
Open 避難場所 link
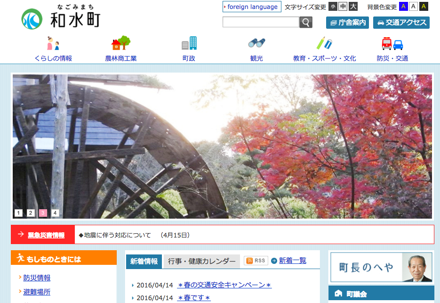pyautogui.click(x=37, y=292)
